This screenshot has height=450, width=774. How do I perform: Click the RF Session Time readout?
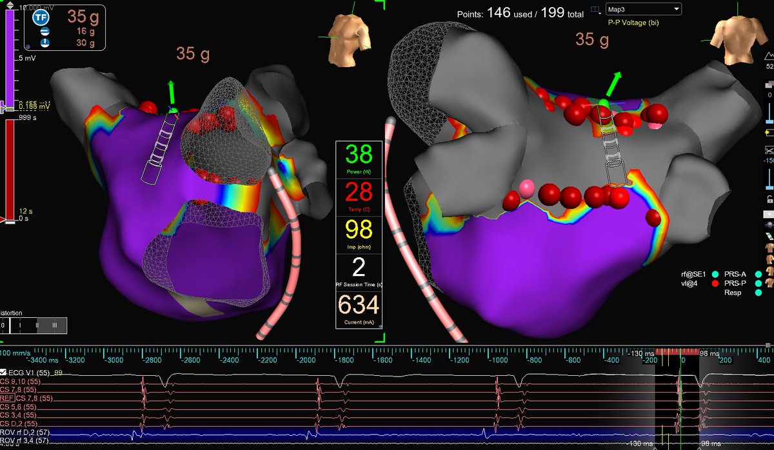(x=360, y=271)
